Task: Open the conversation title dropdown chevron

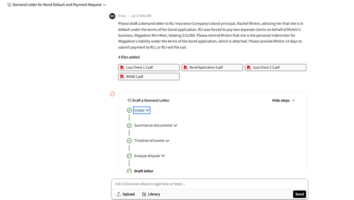Action: (104, 5)
